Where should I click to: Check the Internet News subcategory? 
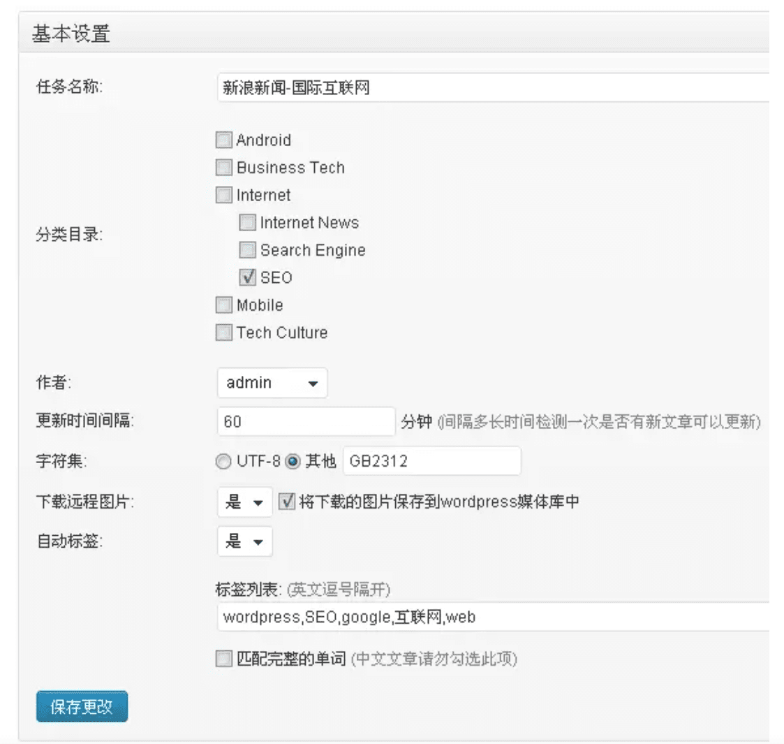246,222
